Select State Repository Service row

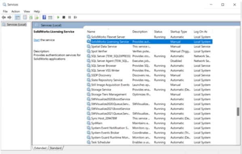[x=149, y=80]
